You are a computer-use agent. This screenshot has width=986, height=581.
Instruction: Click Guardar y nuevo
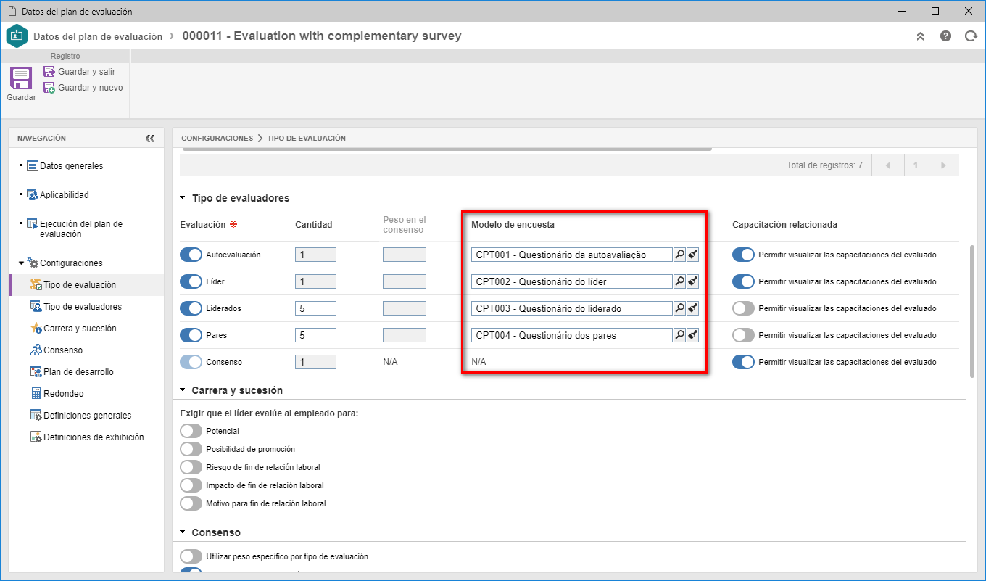coord(83,88)
